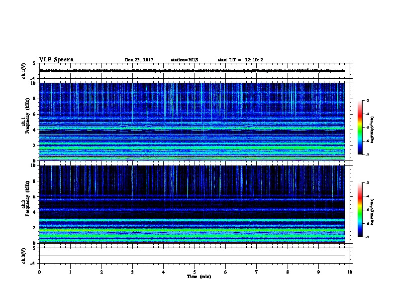Screen dimensions: 394x305
Task: Click the ch.1 spectrogram panel
Action: (192, 122)
